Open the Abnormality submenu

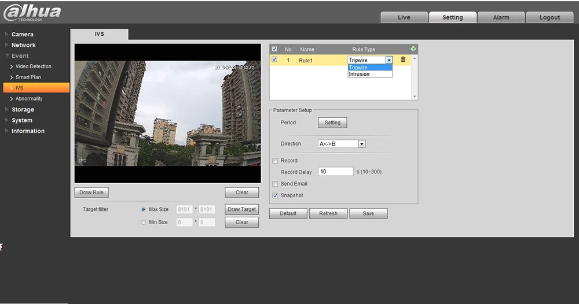pos(29,98)
